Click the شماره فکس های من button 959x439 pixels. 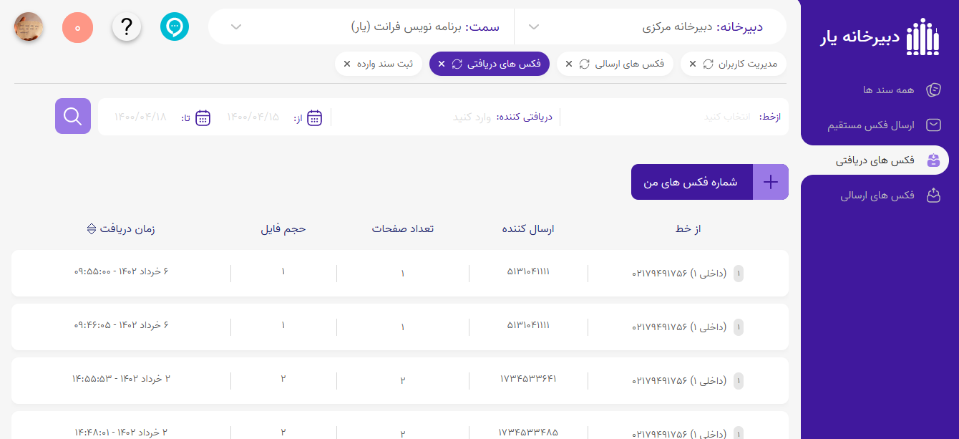click(691, 182)
